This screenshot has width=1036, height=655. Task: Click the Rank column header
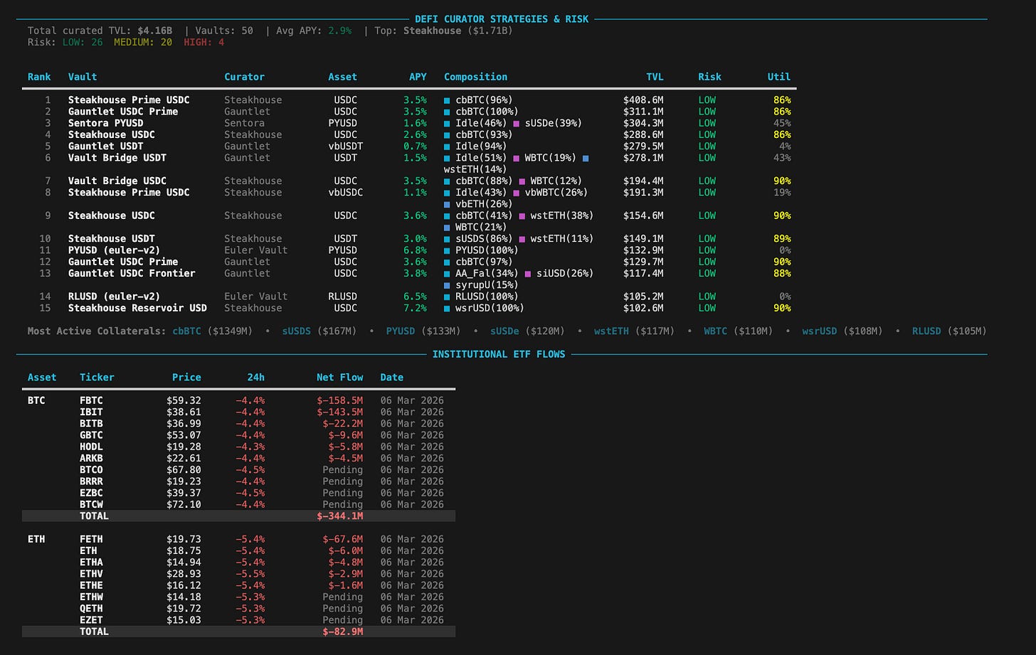tap(39, 77)
